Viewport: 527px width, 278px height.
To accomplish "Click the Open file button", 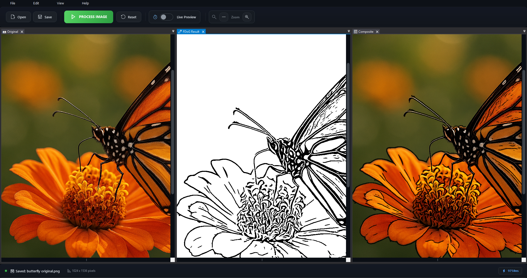I will pos(18,17).
